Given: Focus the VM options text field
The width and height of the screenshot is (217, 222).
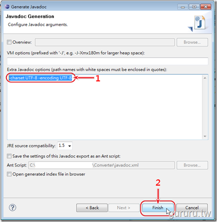Looking at the screenshot, I should click(x=108, y=61).
